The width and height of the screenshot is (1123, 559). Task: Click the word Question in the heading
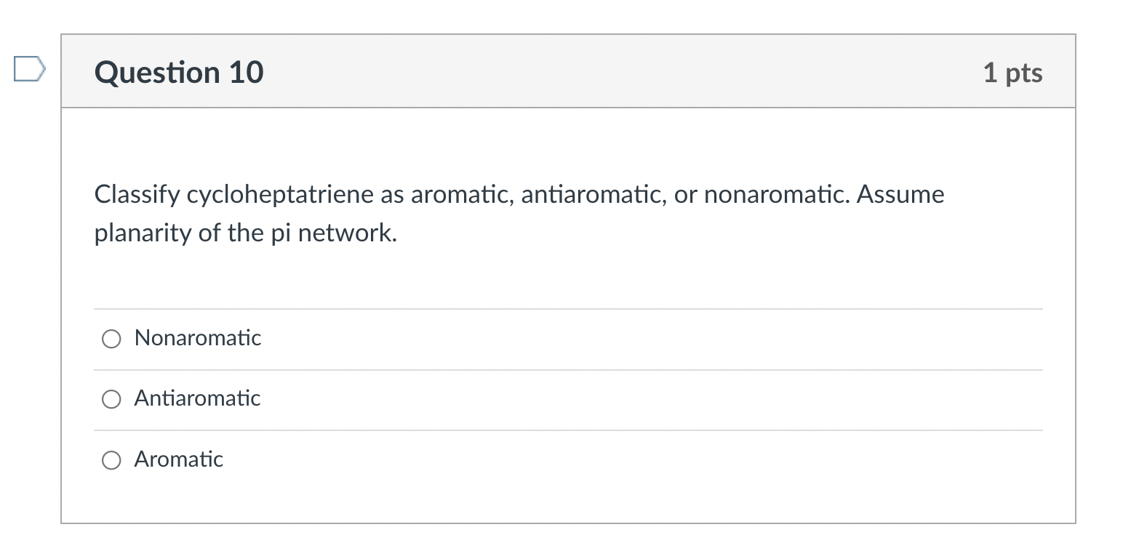158,73
